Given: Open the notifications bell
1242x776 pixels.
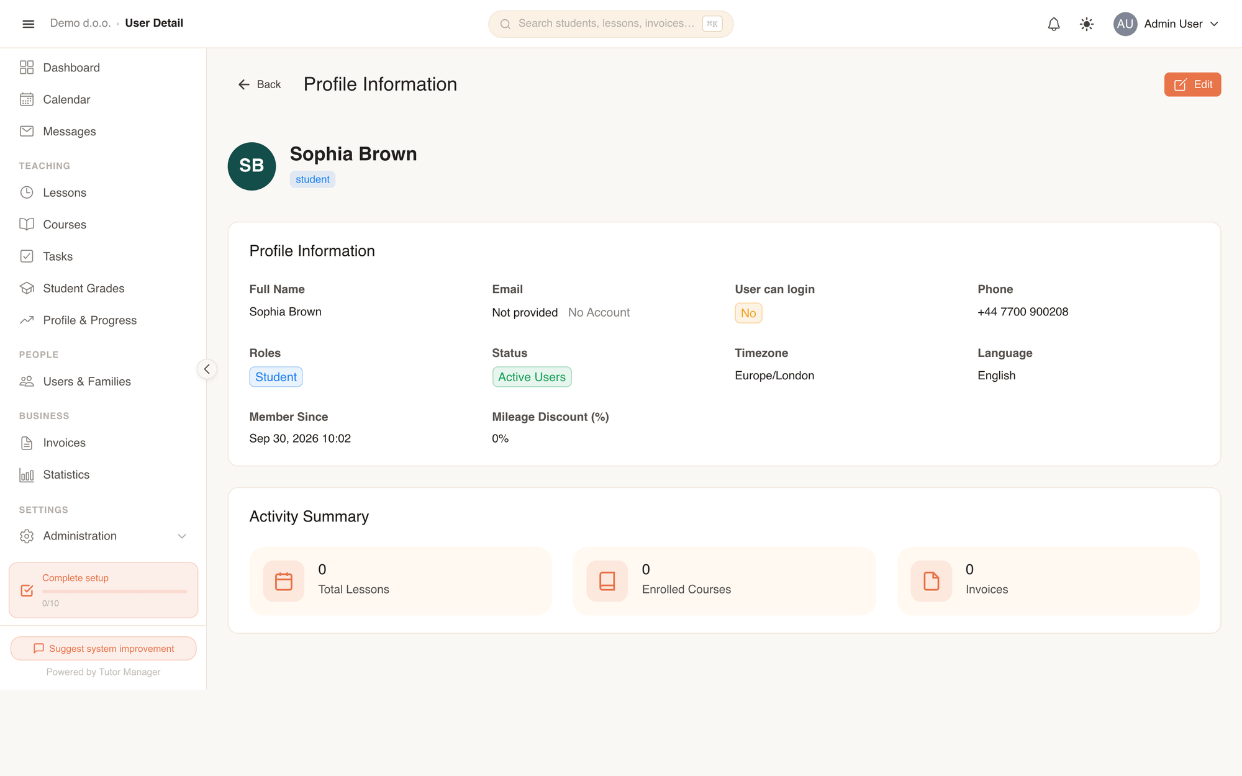Looking at the screenshot, I should 1054,24.
